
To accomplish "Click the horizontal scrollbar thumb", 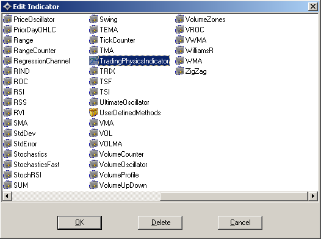I will [x=234, y=196].
